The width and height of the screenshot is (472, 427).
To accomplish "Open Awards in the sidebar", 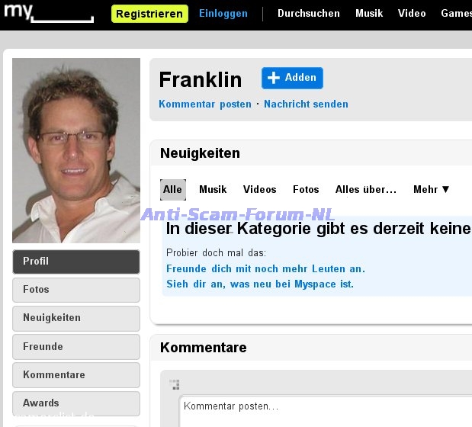I will click(x=76, y=404).
